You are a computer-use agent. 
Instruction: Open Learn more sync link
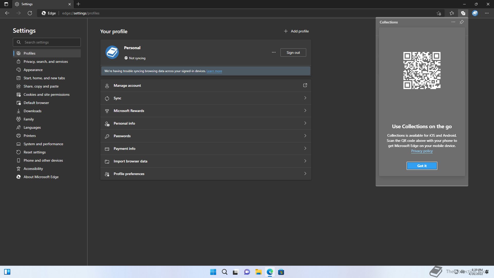coord(214,71)
